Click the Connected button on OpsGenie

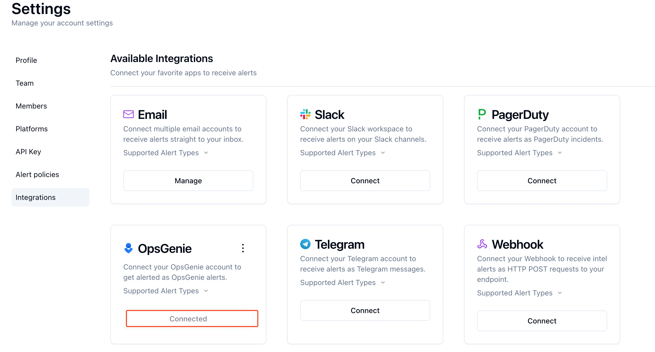pyautogui.click(x=188, y=319)
